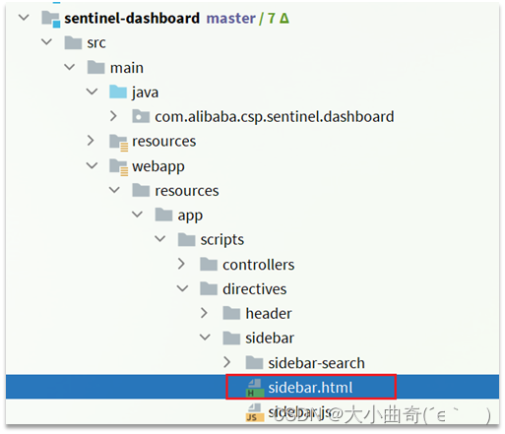This screenshot has width=505, height=434.
Task: Select the directives tree row label
Action: (255, 289)
